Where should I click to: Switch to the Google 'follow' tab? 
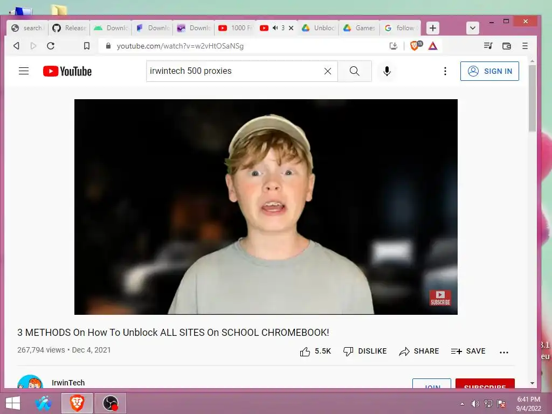(401, 28)
